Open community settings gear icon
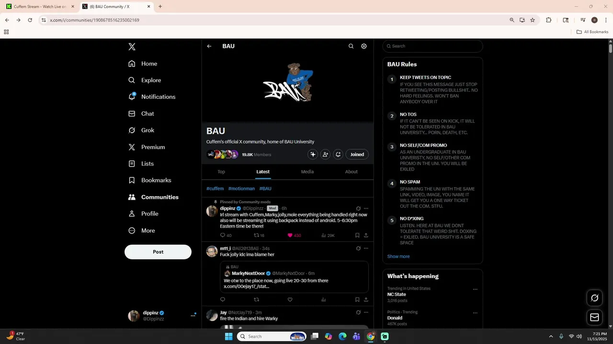 (x=364, y=46)
